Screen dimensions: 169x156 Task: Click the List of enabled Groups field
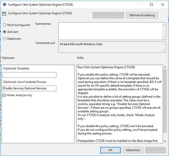click(29, 88)
